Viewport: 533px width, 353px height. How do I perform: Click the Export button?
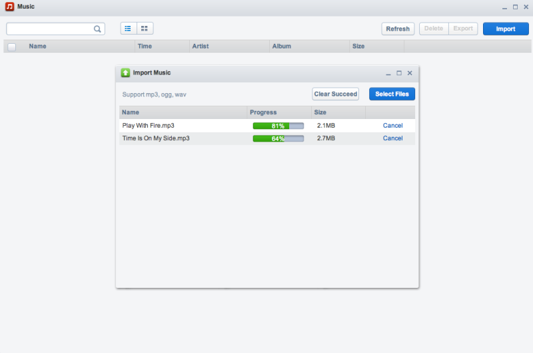click(463, 29)
